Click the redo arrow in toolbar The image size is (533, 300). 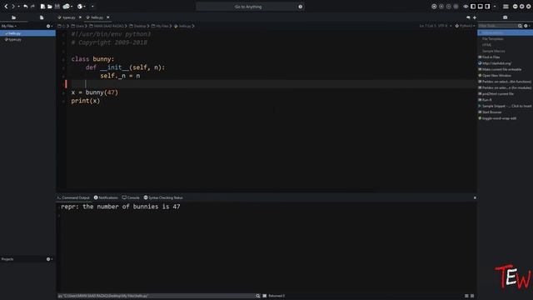coord(32,7)
